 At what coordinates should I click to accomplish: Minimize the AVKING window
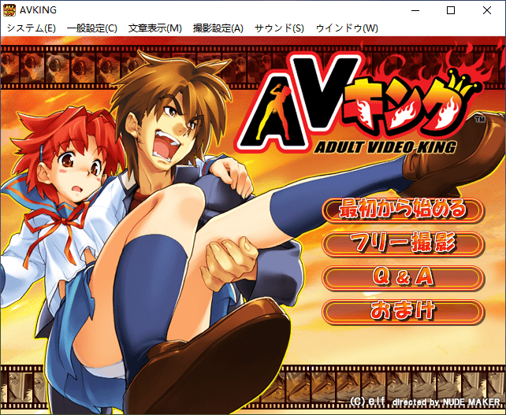click(414, 10)
